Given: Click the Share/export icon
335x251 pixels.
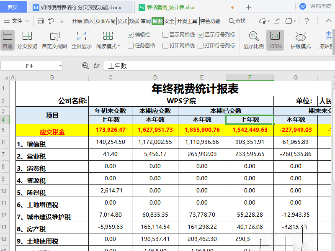Looking at the screenshot, I should 277,21.
